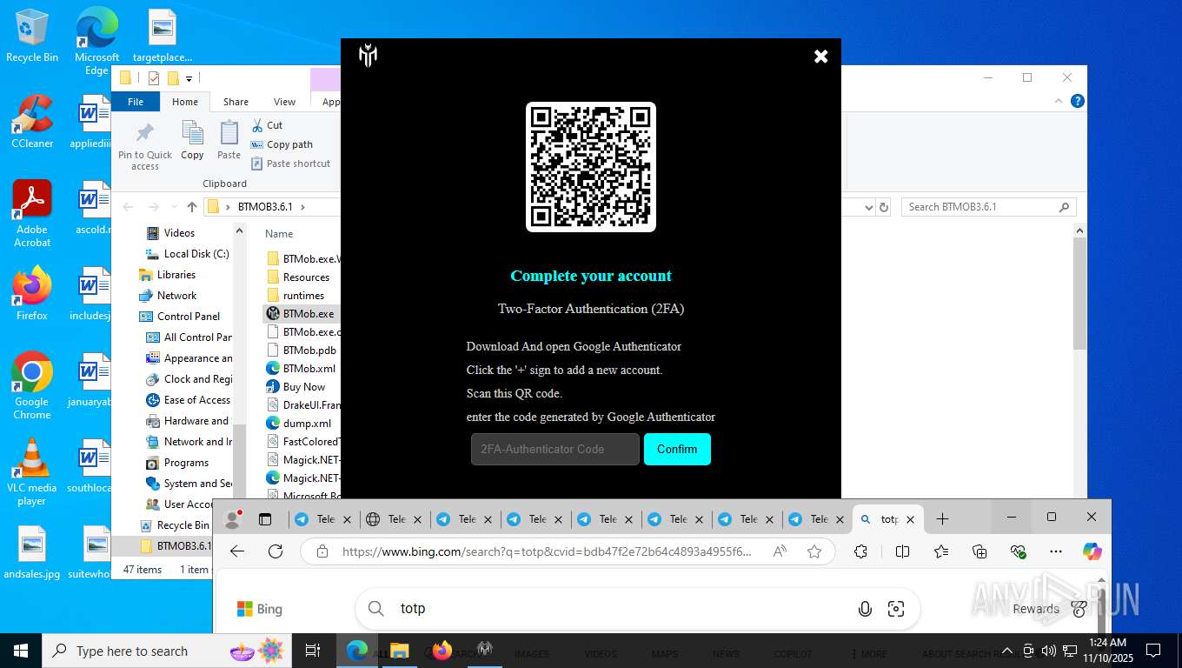
Task: Click Cut in the Clipboard group
Action: coord(267,125)
